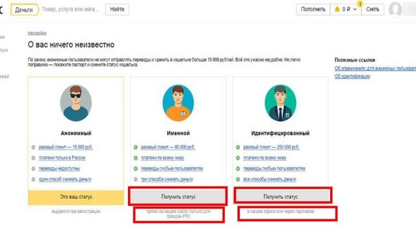
Task: Click grey bullet beside платежи только в России
Action: pyautogui.click(x=33, y=158)
